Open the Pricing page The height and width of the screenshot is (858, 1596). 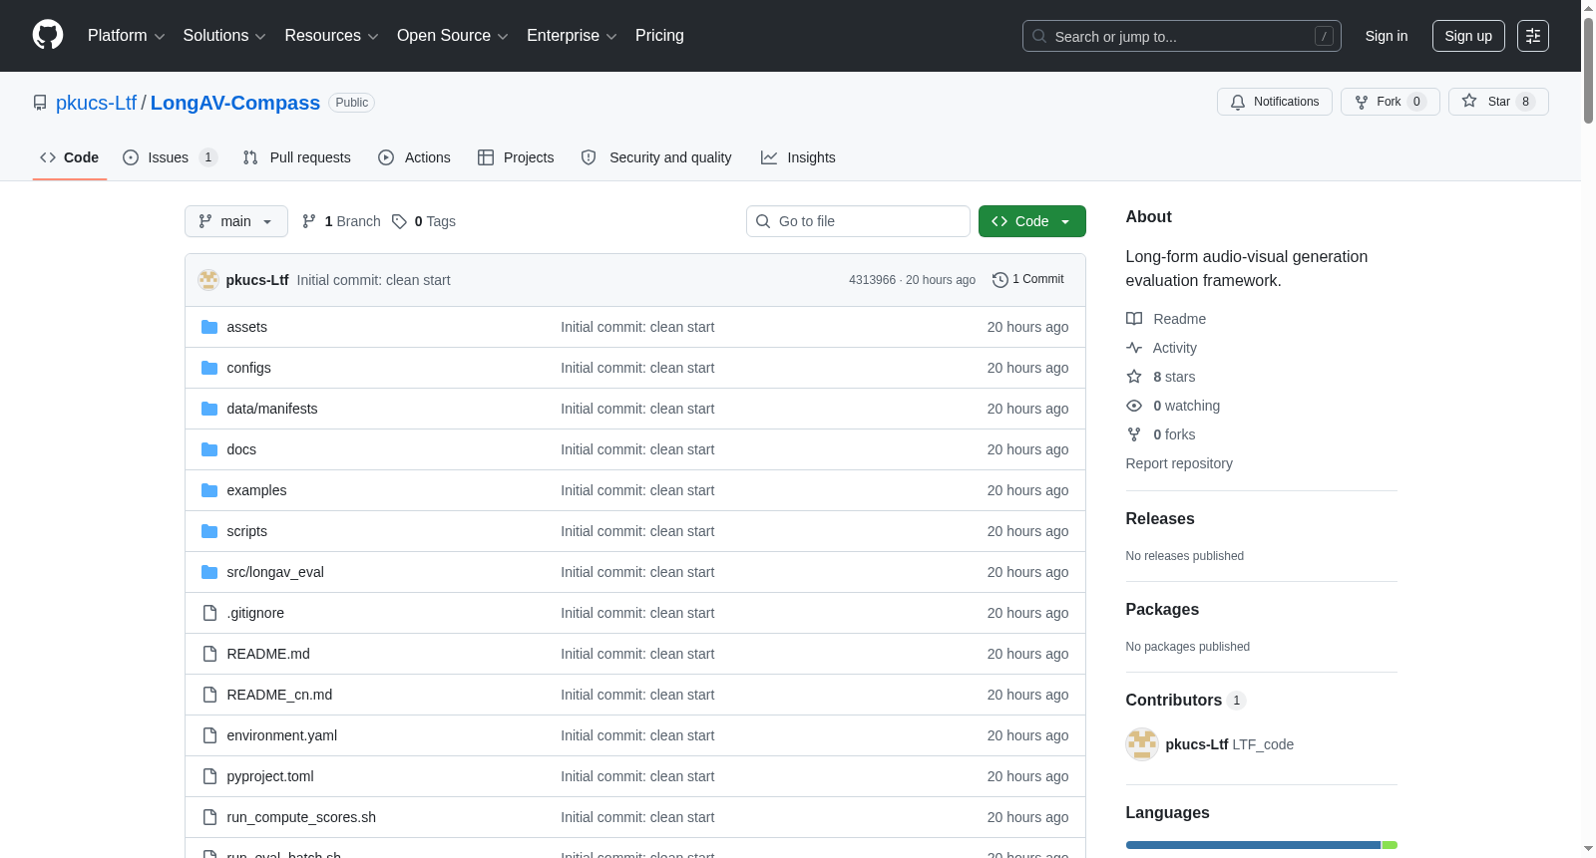[659, 36]
